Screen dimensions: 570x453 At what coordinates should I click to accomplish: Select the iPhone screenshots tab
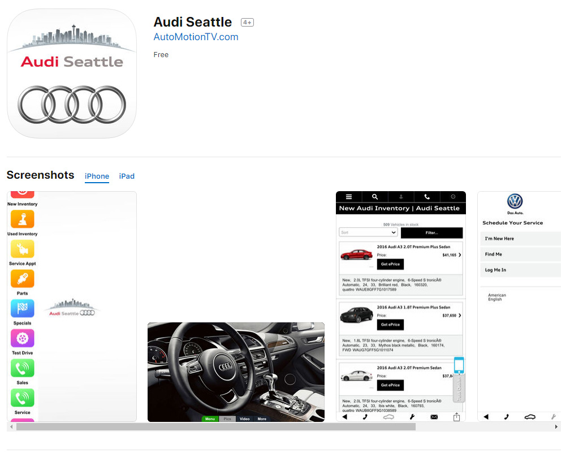(97, 176)
